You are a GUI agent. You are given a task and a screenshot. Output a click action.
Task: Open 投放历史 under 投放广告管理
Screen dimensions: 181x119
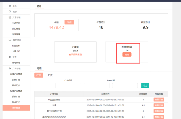point(16,102)
